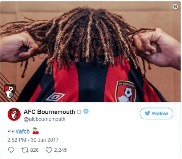Click the 828 retweet count

point(34,150)
